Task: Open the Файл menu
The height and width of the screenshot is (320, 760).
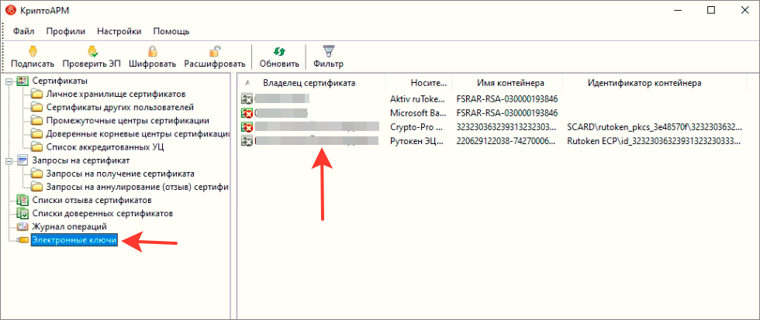Action: pos(24,32)
